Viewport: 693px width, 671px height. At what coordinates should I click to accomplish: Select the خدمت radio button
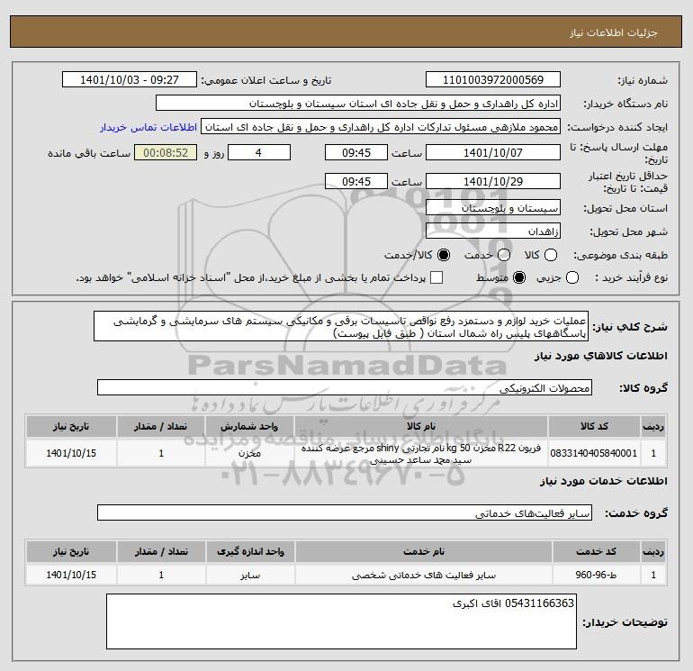tap(504, 255)
